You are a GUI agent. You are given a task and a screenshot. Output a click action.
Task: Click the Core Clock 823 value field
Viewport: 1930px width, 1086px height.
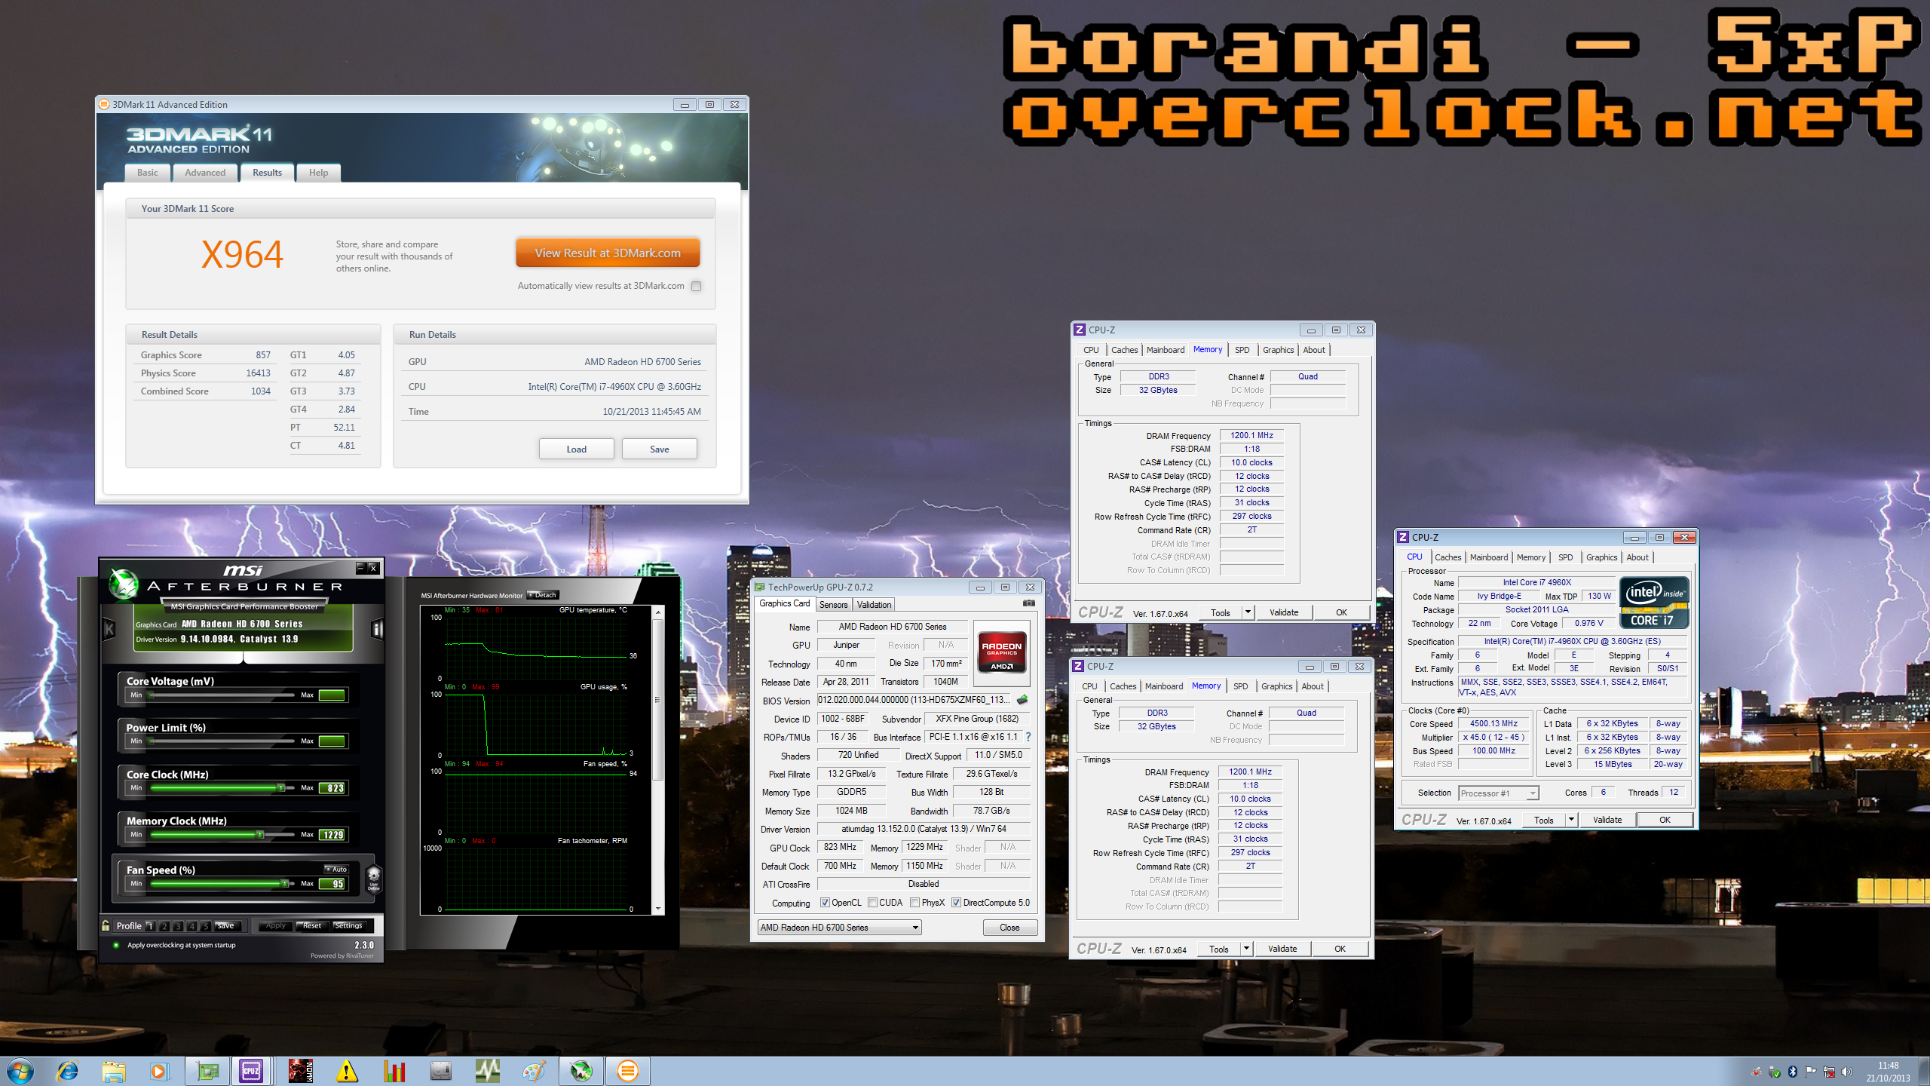(x=332, y=788)
